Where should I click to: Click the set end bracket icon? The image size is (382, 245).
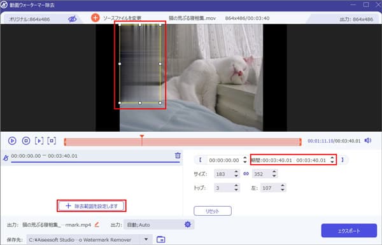tap(343, 160)
